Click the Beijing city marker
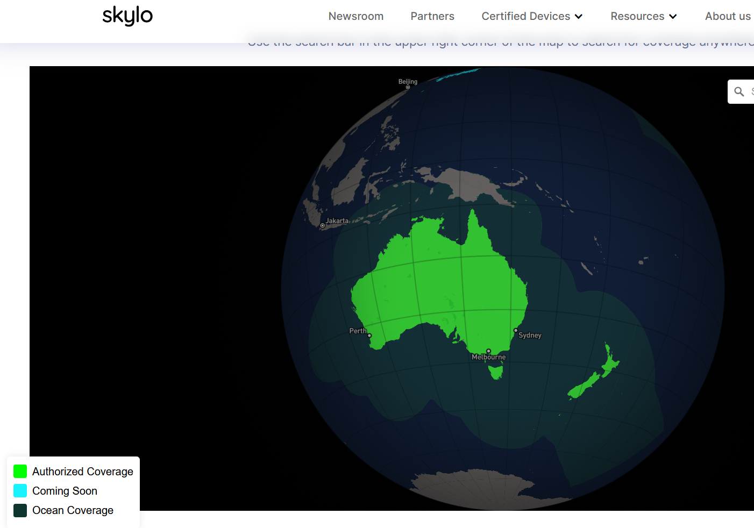 (x=408, y=87)
